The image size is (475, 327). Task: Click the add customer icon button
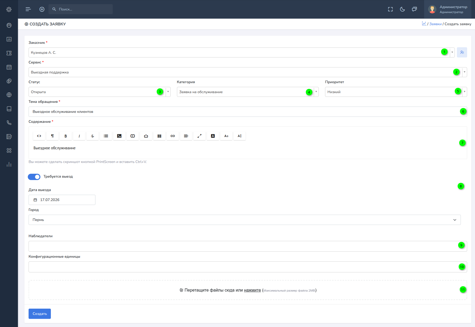tap(462, 52)
